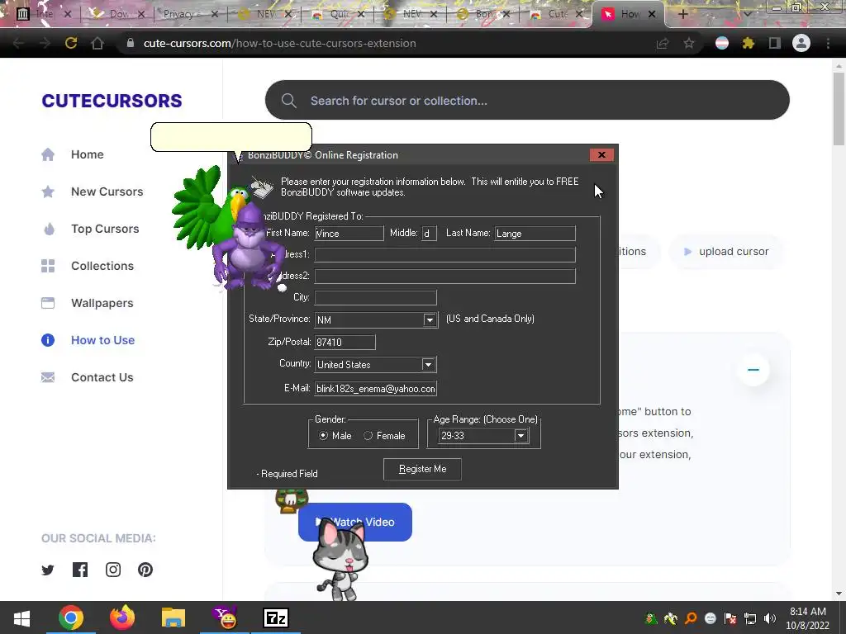Open 7-Zip from the taskbar
This screenshot has height=634, width=846.
click(276, 617)
